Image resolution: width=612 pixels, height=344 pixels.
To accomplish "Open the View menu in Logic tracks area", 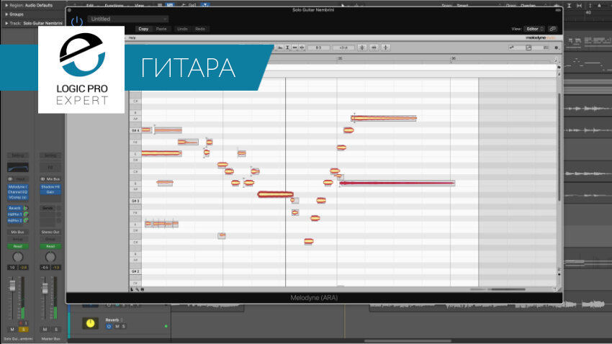I will [140, 6].
